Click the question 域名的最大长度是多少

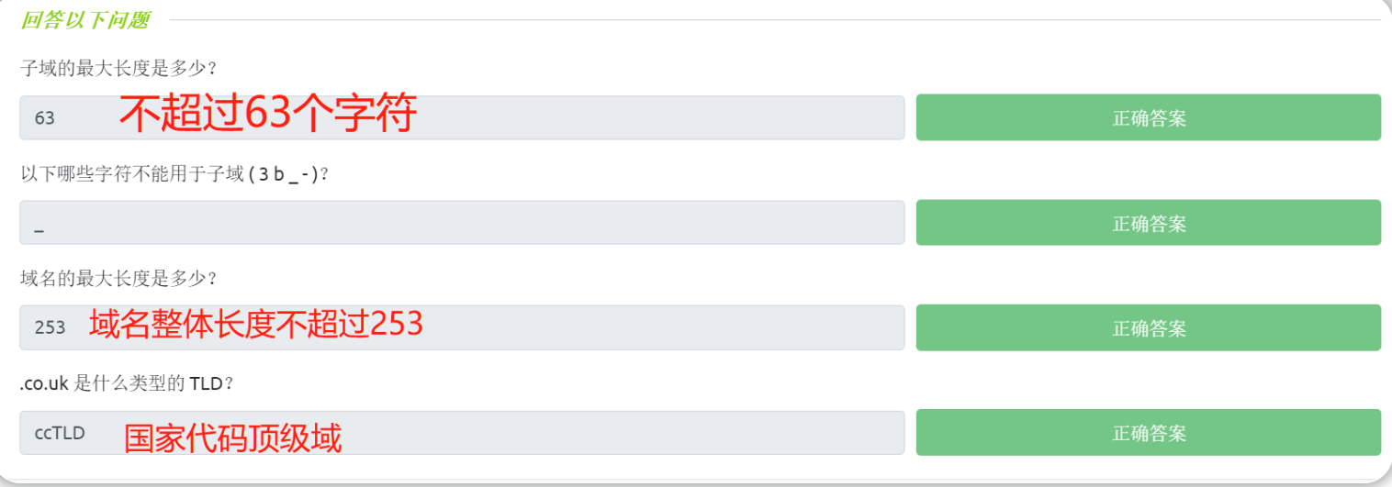point(118,278)
